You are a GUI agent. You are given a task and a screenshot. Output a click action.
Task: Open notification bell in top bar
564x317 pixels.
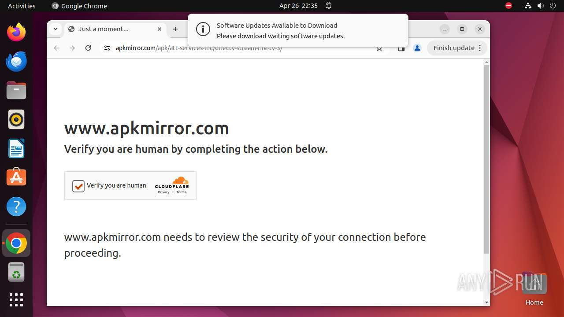click(329, 6)
